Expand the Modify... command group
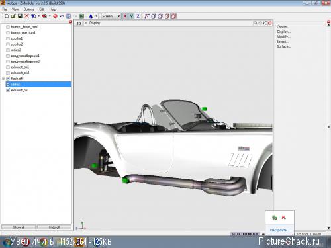331x248 pixels. (283, 36)
